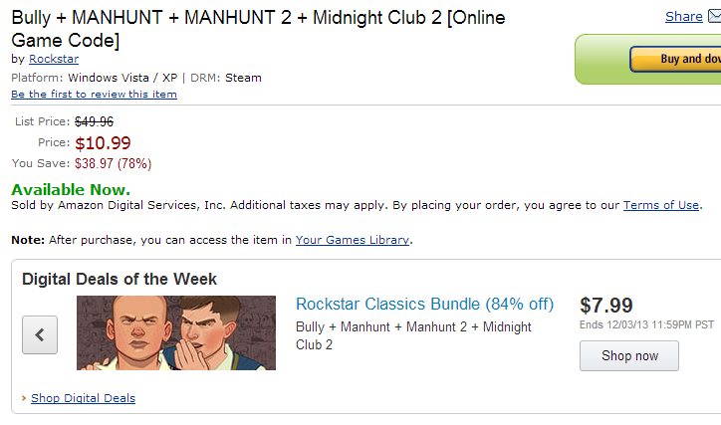Open Rockstar Classics Bundle (84% off) link
The height and width of the screenshot is (425, 721).
[424, 305]
